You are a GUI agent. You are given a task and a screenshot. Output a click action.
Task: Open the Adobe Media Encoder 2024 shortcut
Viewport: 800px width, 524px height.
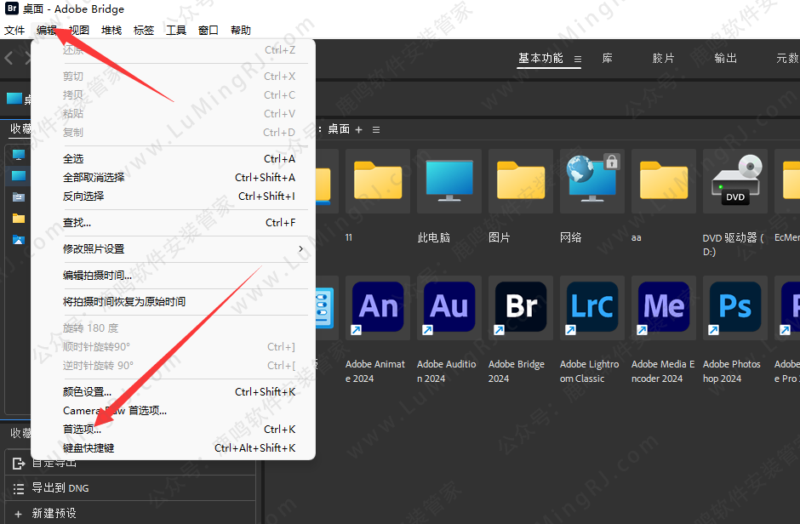tap(664, 306)
